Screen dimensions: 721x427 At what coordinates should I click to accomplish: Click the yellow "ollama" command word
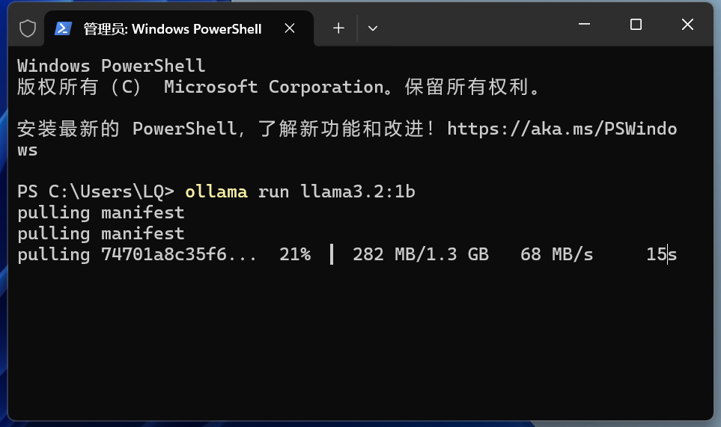coord(216,191)
